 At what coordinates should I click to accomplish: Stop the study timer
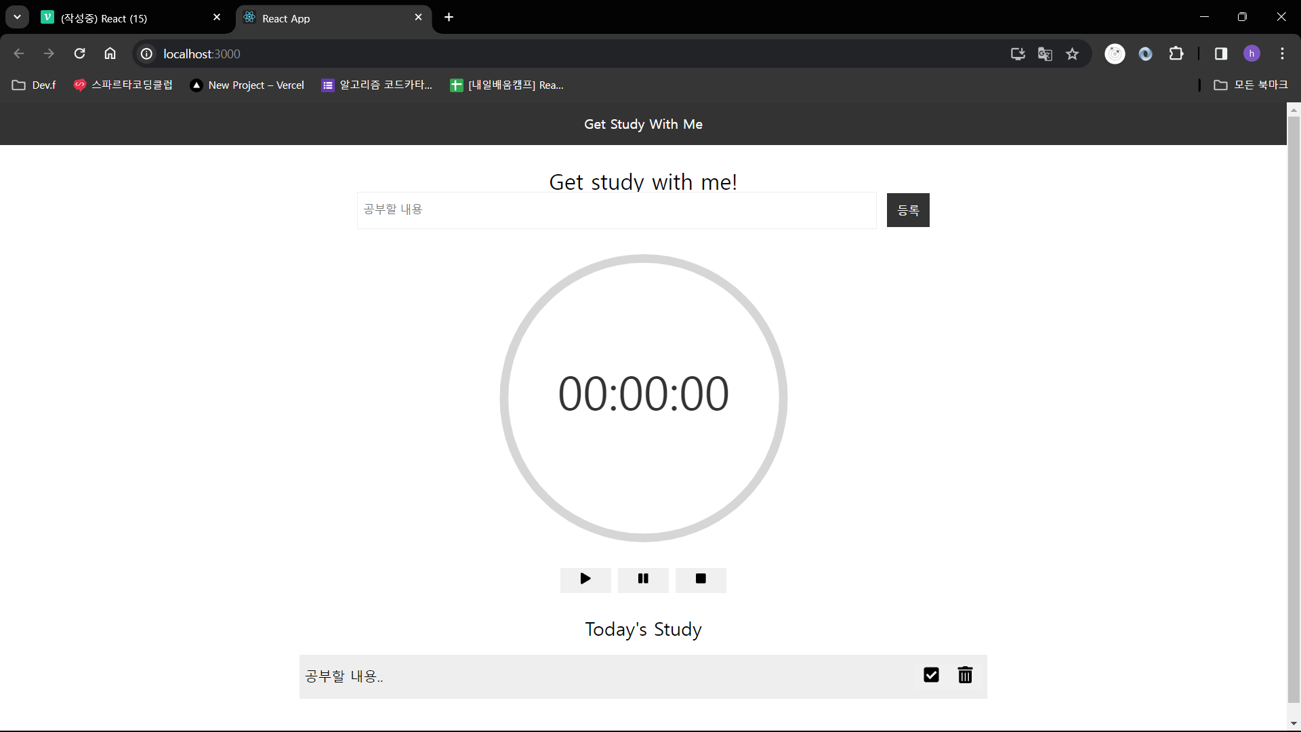click(x=701, y=579)
